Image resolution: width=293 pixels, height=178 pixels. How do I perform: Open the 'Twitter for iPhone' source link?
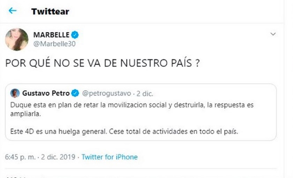(x=110, y=157)
